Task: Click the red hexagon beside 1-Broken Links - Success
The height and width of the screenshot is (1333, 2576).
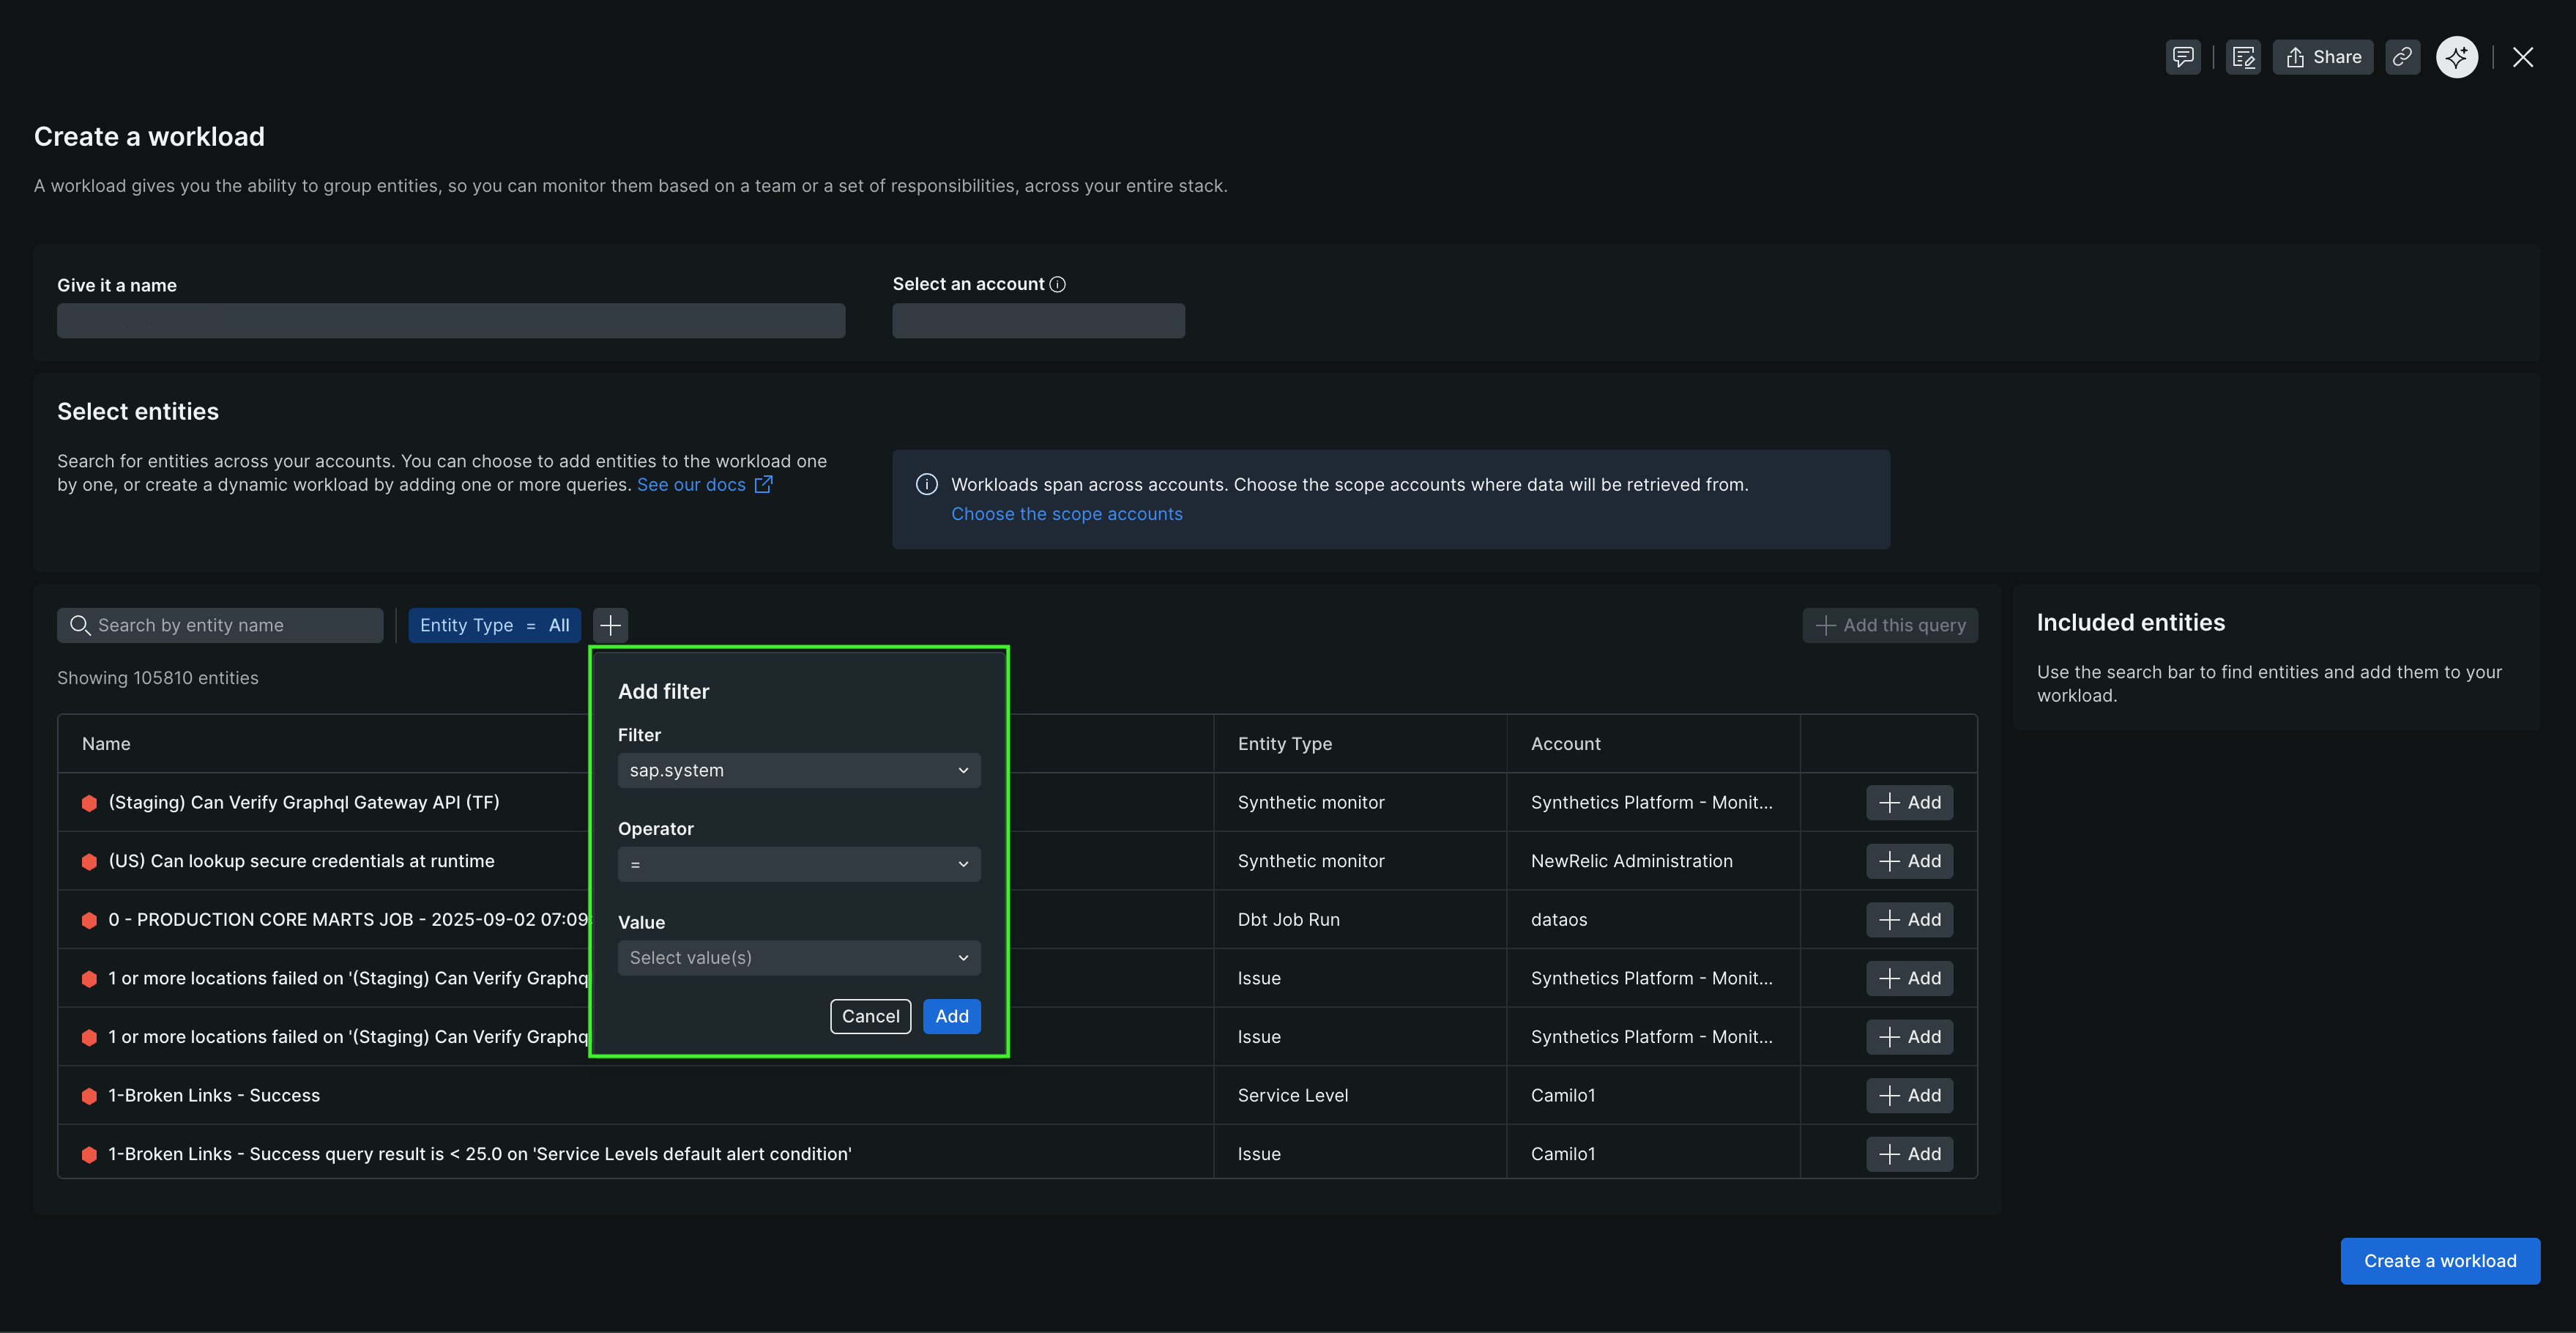Action: pos(89,1096)
